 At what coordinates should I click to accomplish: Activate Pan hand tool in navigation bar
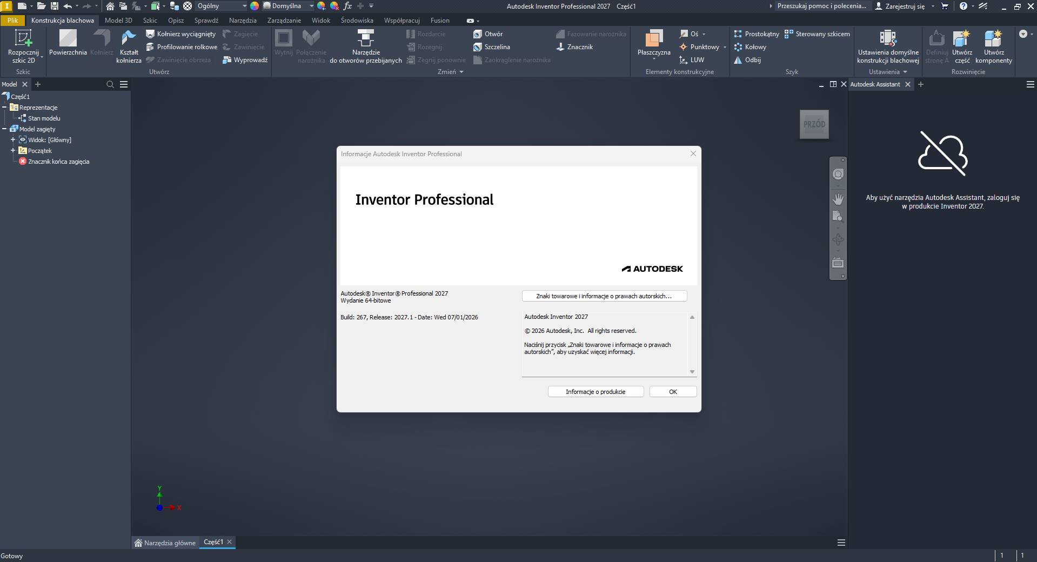click(x=838, y=199)
